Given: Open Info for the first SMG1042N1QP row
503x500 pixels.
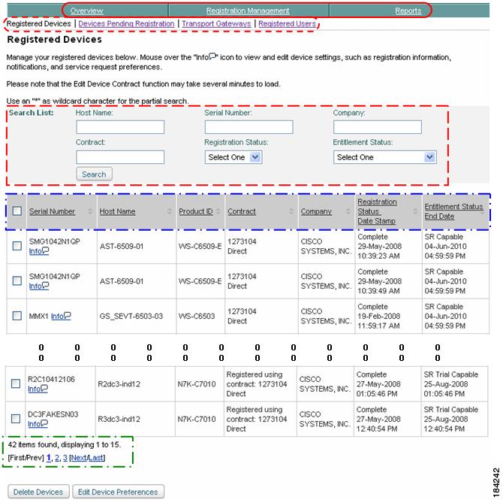Looking at the screenshot, I should coord(39,251).
